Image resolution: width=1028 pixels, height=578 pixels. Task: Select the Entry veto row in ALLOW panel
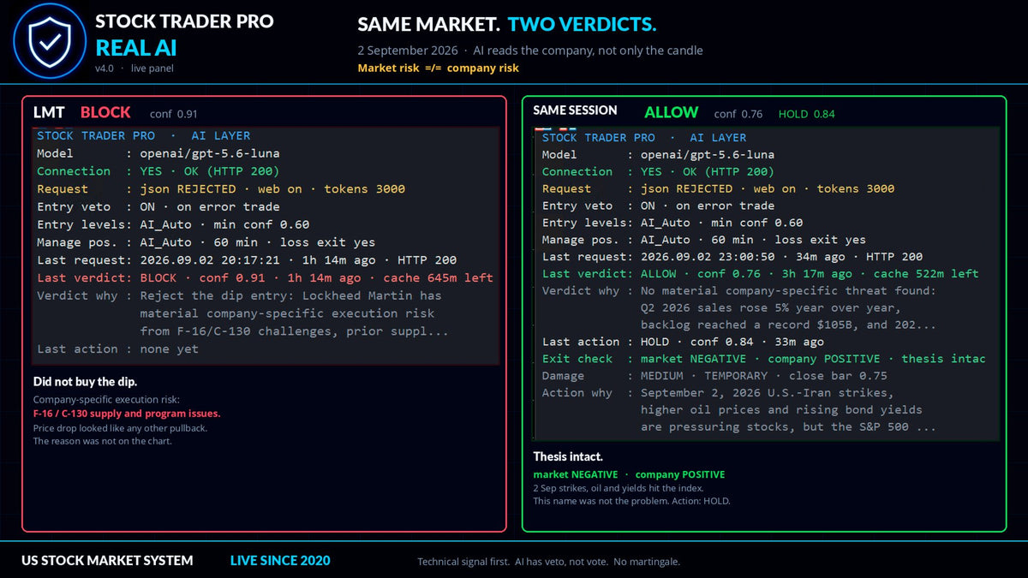(x=658, y=206)
